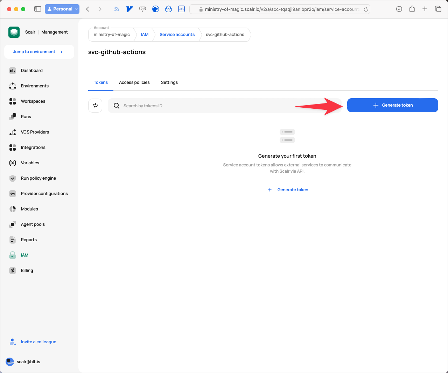Open Run policy engine in the sidebar
448x373 pixels.
pyautogui.click(x=39, y=178)
